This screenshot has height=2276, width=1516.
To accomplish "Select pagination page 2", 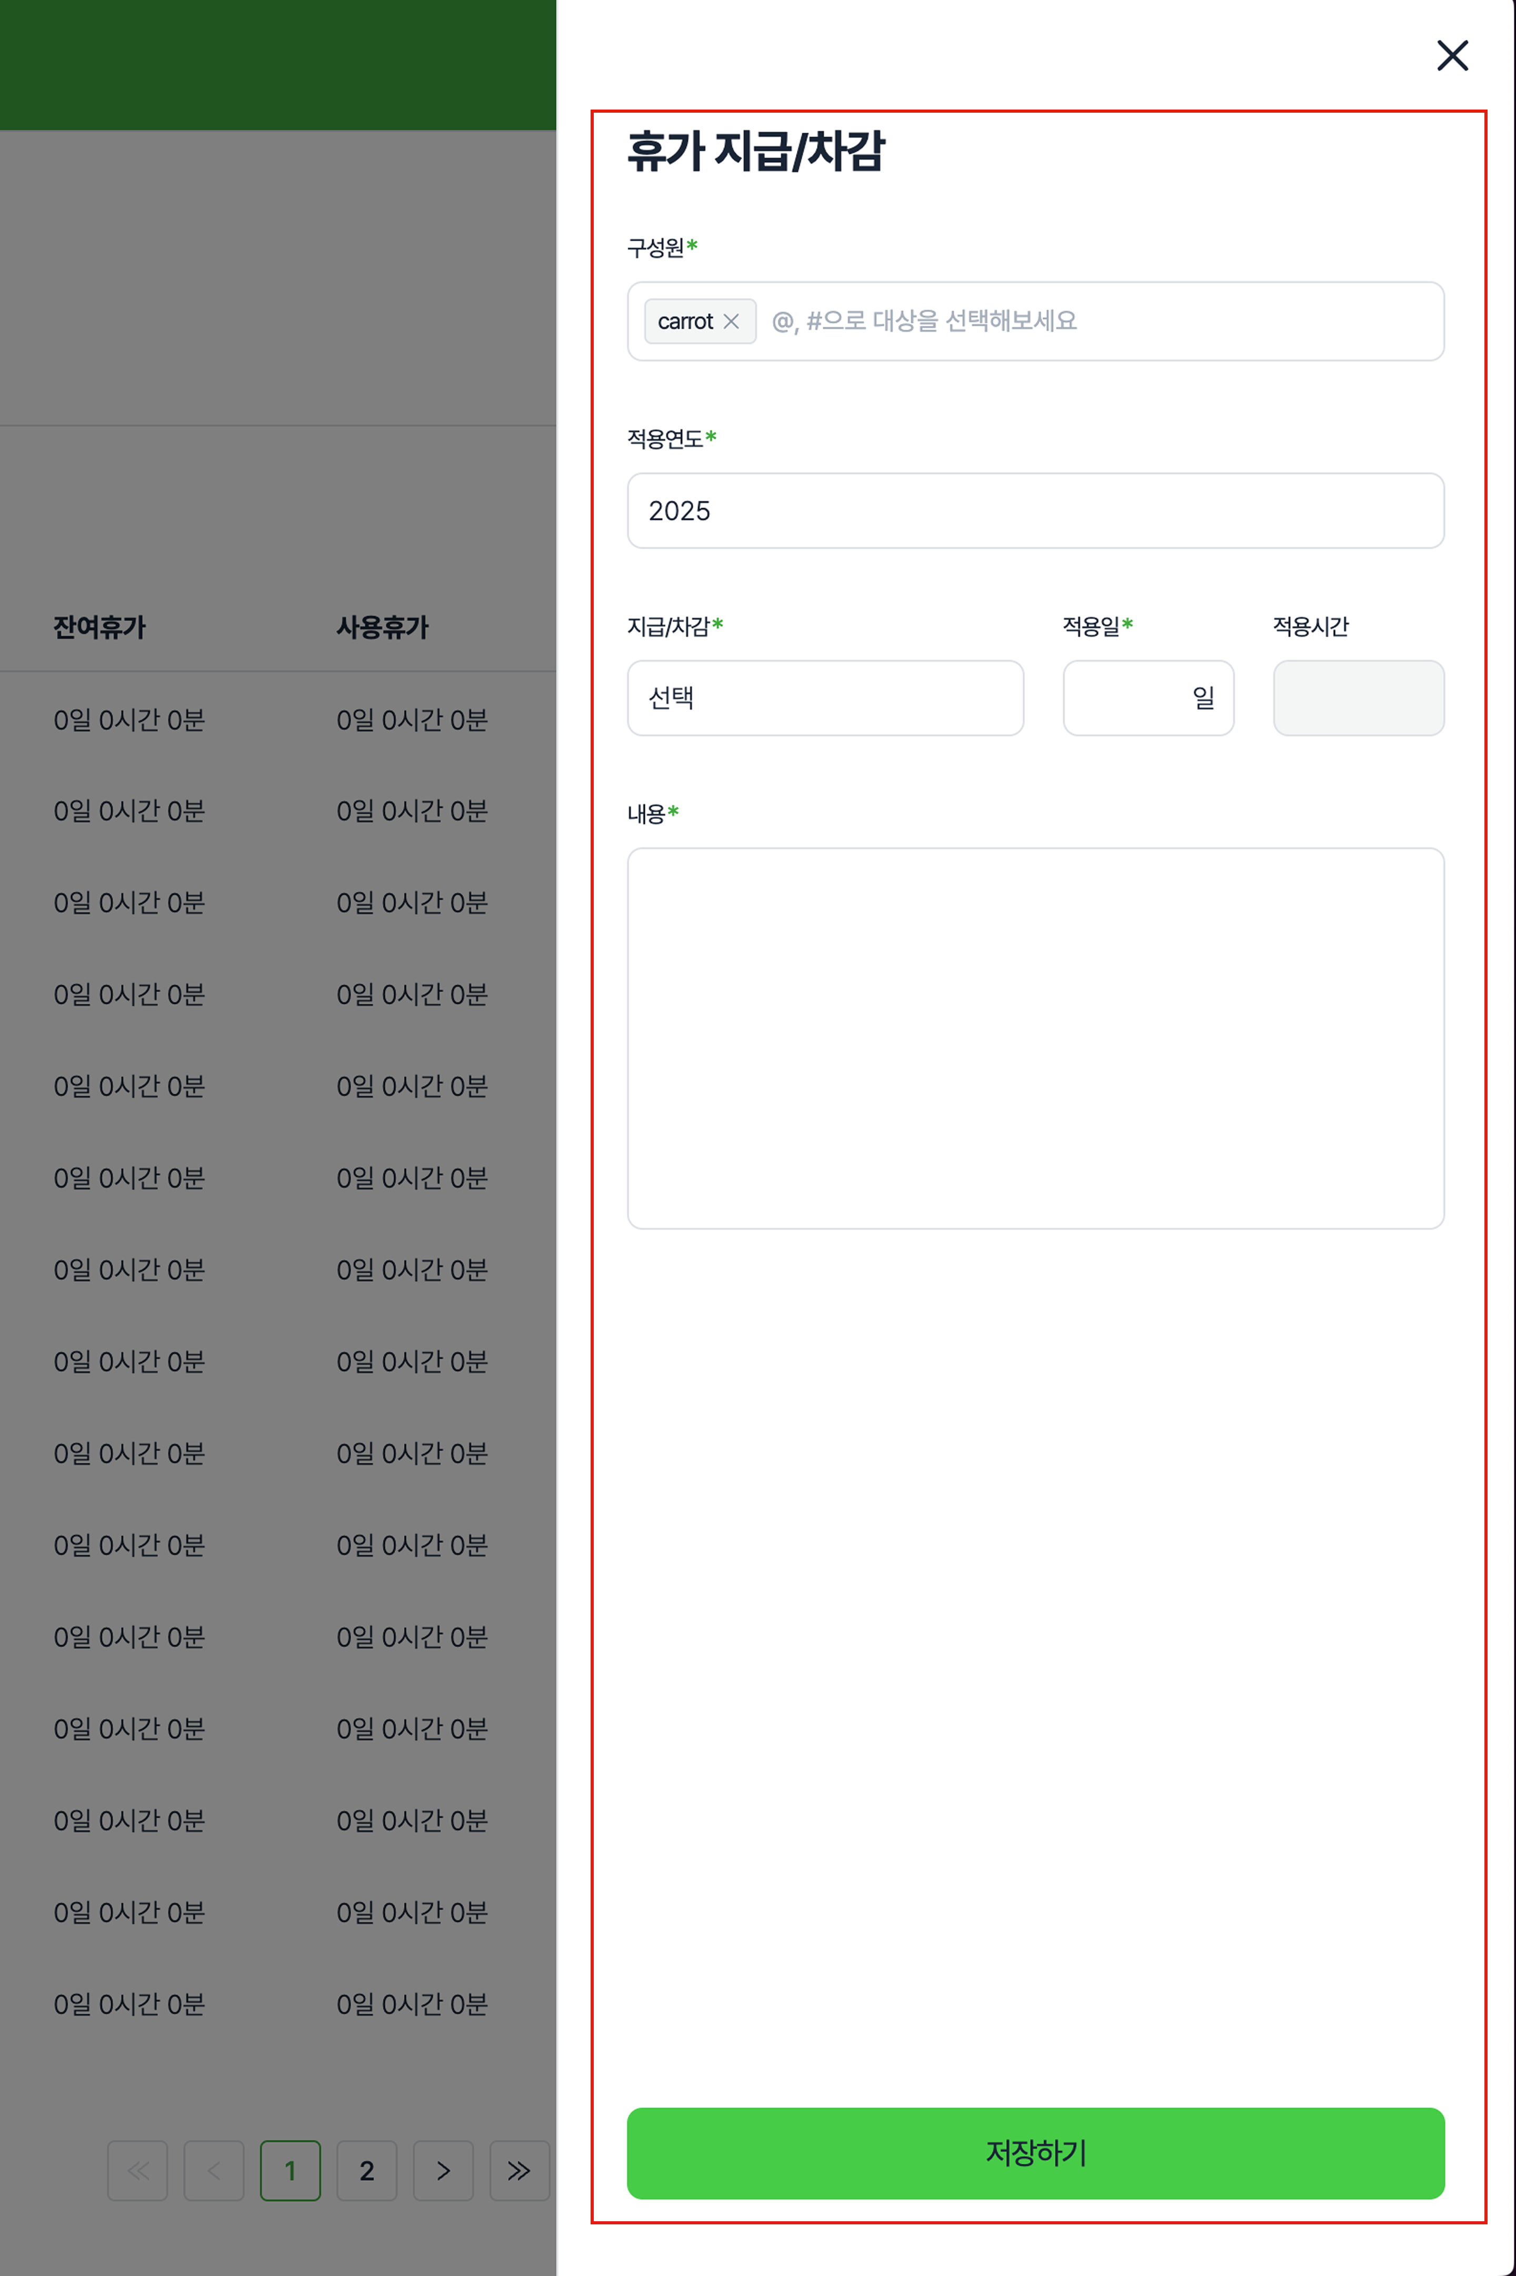I will [366, 2170].
